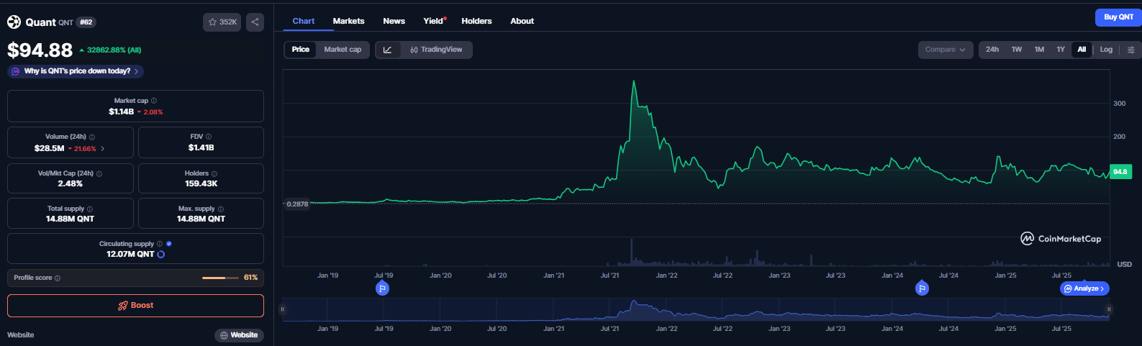
Task: Open chart settings sliders icon
Action: click(x=1130, y=50)
